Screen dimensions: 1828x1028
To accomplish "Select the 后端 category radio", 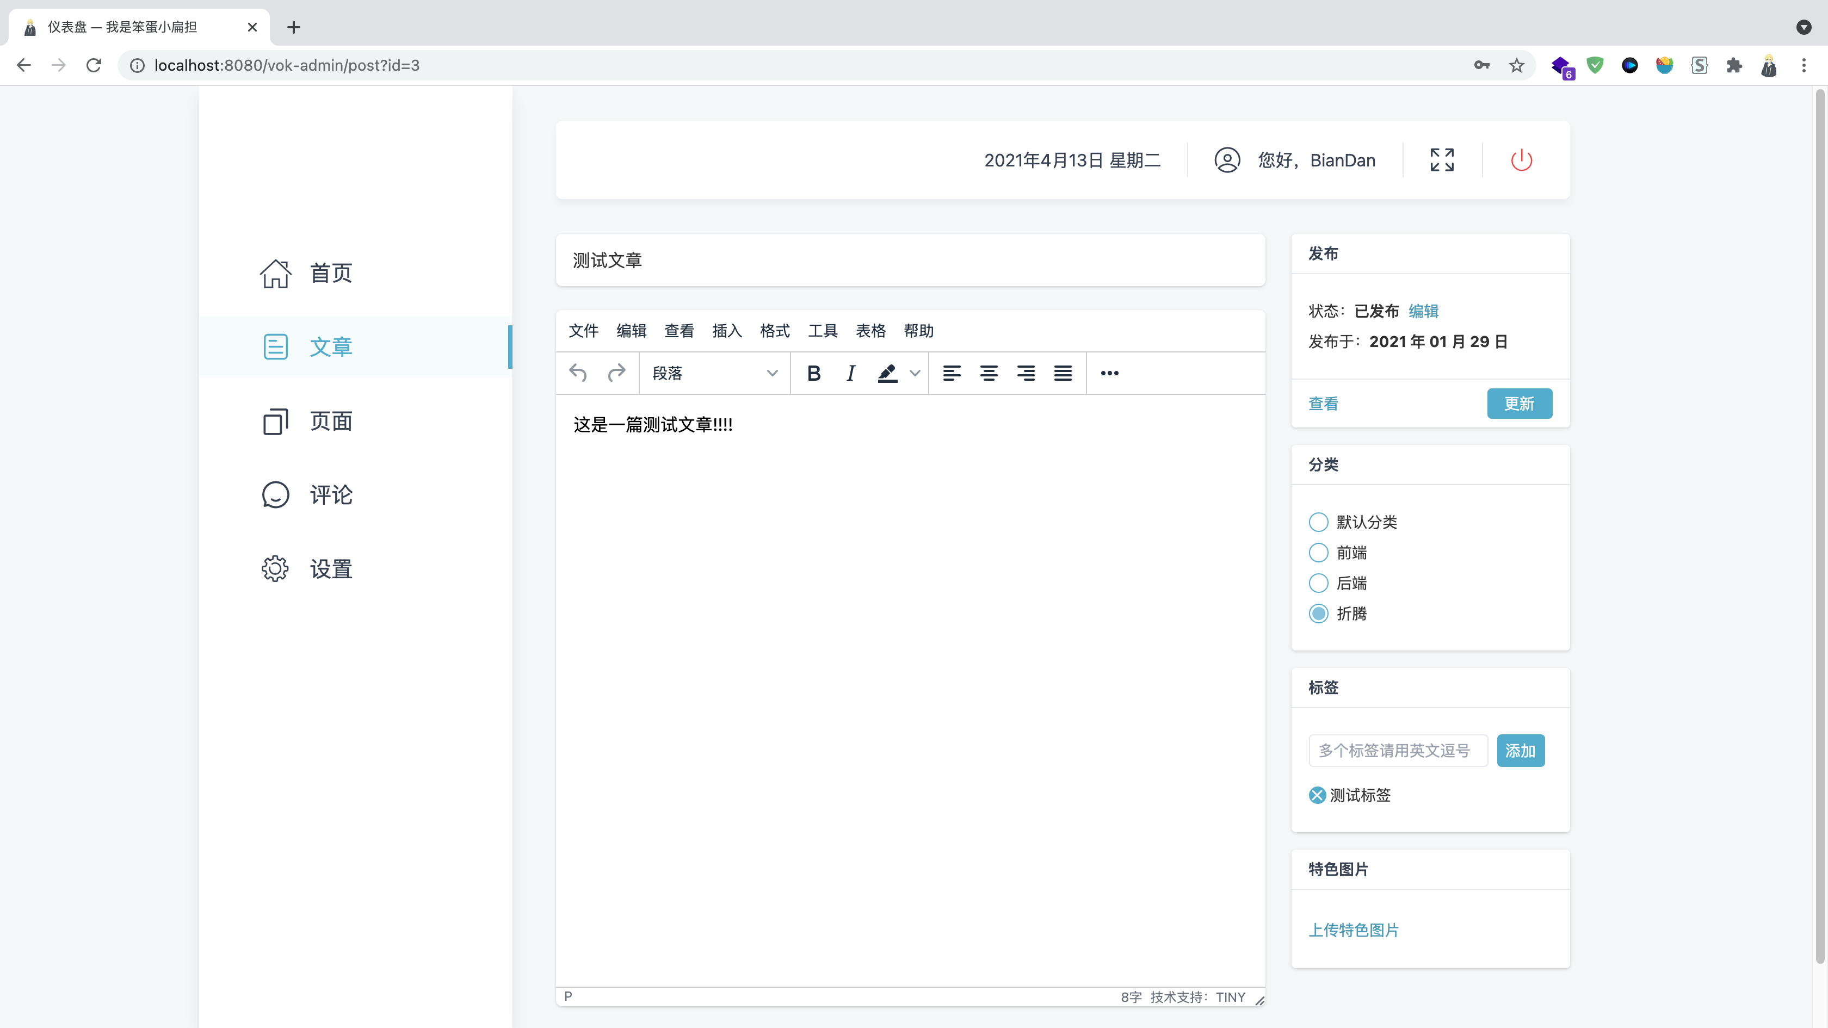I will 1318,583.
